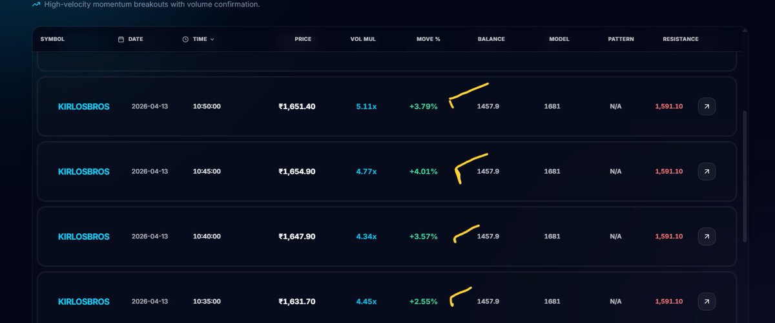Sort by the VOL MUL column header
Viewport: 775px width, 323px height.
363,39
